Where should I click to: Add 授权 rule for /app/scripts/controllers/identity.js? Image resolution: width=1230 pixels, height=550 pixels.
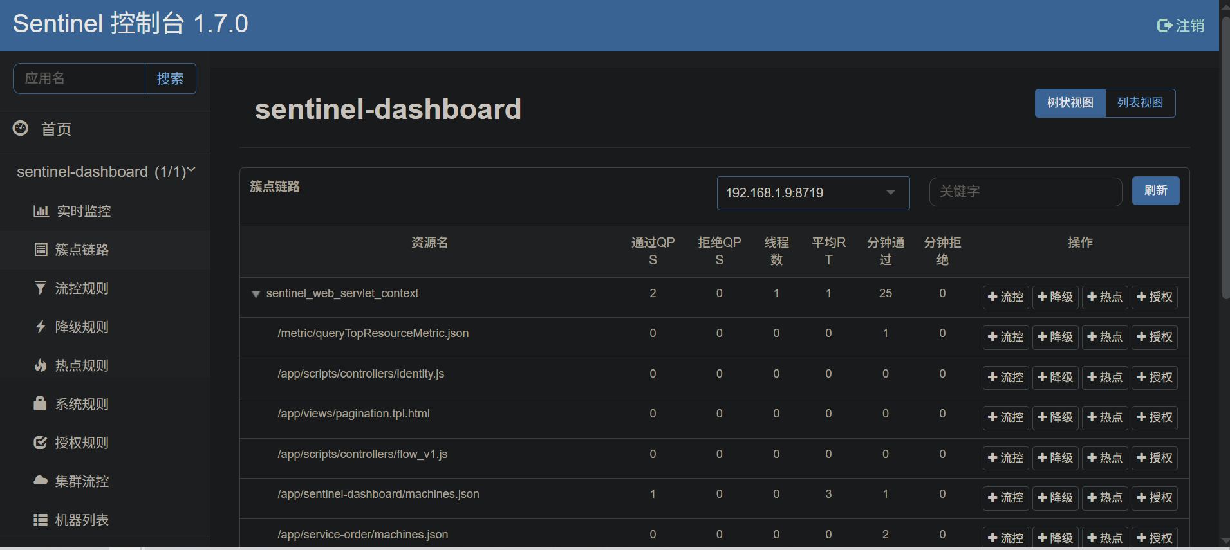pyautogui.click(x=1154, y=378)
